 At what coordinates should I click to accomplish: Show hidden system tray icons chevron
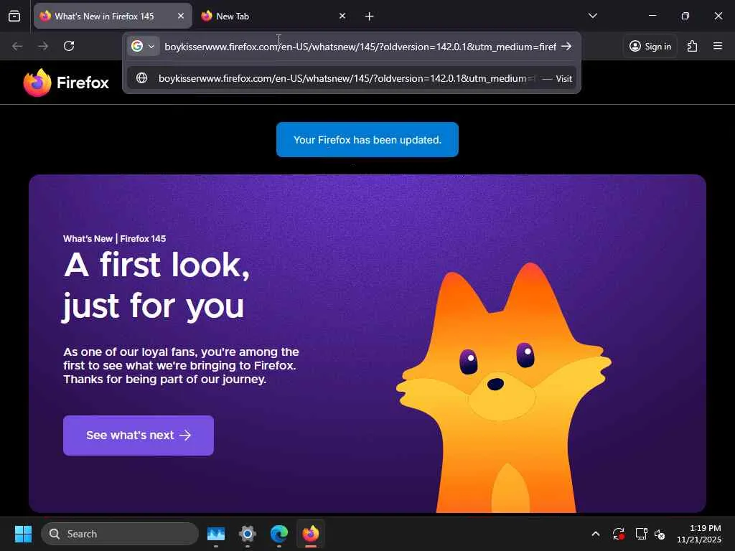595,534
